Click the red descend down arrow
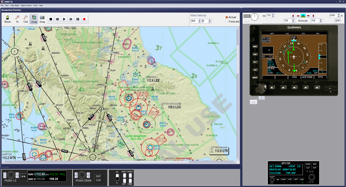Image resolution: width=346 pixels, height=187 pixels. (313, 16)
